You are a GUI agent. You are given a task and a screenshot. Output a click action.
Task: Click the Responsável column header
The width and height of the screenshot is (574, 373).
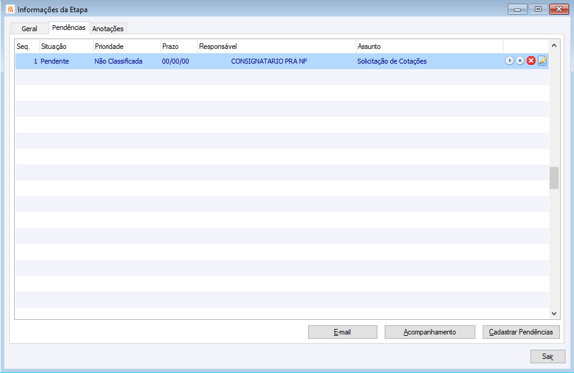[277, 46]
